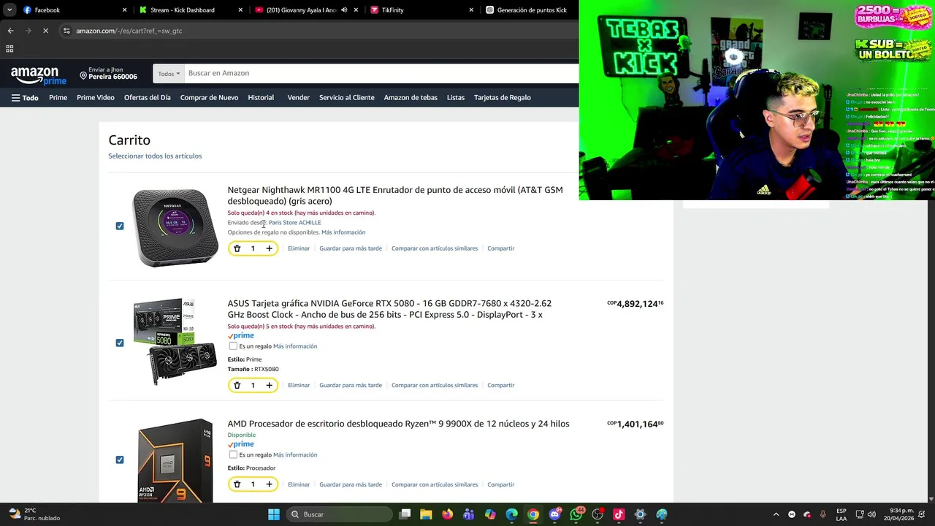Viewport: 935px width, 526px height.
Task: Open Paris Store ACHILLE seller link
Action: point(294,223)
